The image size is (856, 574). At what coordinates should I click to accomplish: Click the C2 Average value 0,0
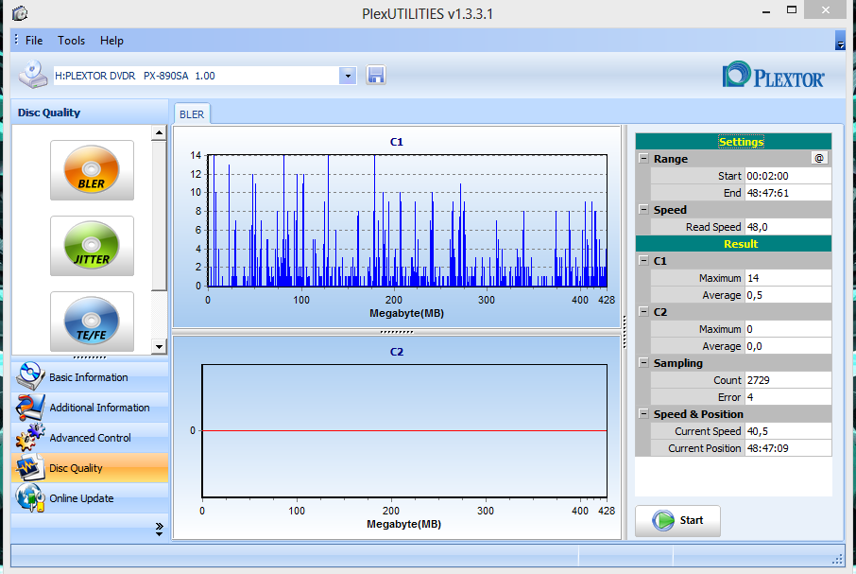(788, 346)
